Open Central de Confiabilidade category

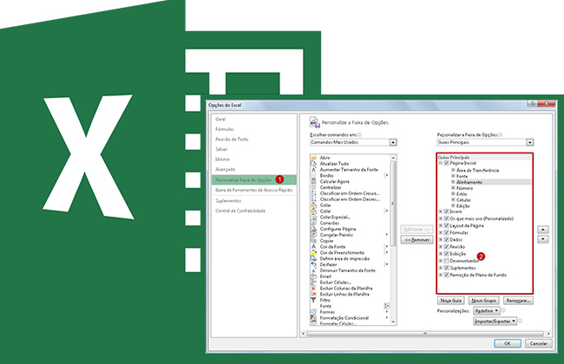240,211
